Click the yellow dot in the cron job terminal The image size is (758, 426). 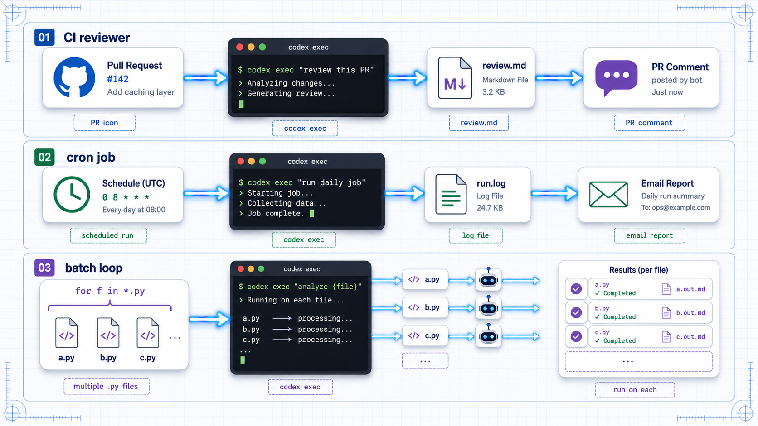pos(252,161)
